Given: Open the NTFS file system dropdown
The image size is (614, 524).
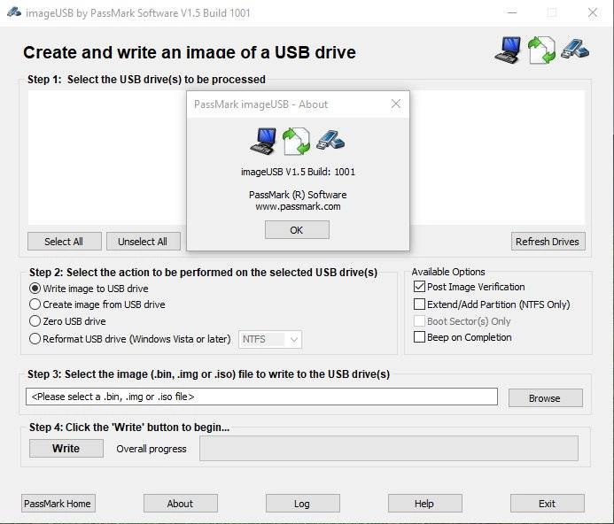Looking at the screenshot, I should [270, 339].
